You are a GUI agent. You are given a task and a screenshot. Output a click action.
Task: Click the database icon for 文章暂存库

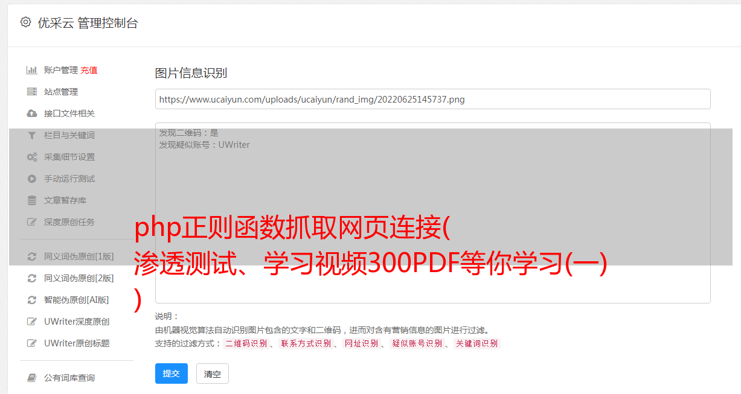point(32,200)
